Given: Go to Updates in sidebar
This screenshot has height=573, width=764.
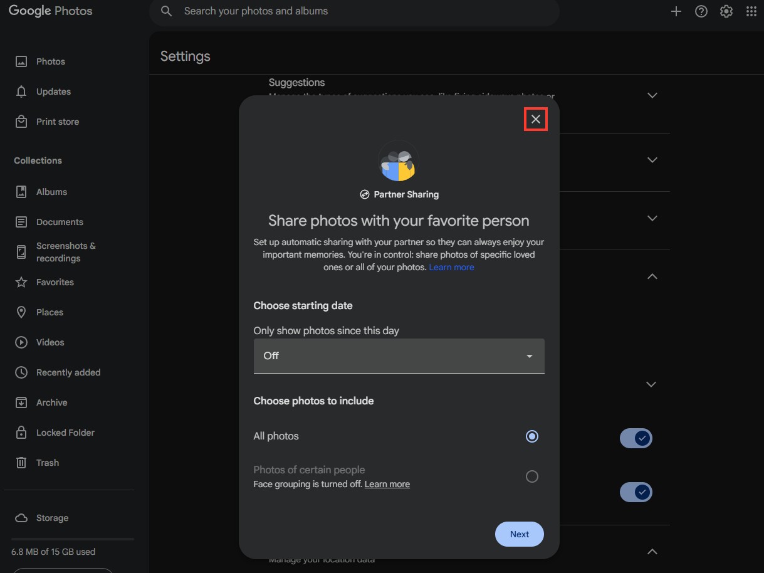Looking at the screenshot, I should click(53, 92).
